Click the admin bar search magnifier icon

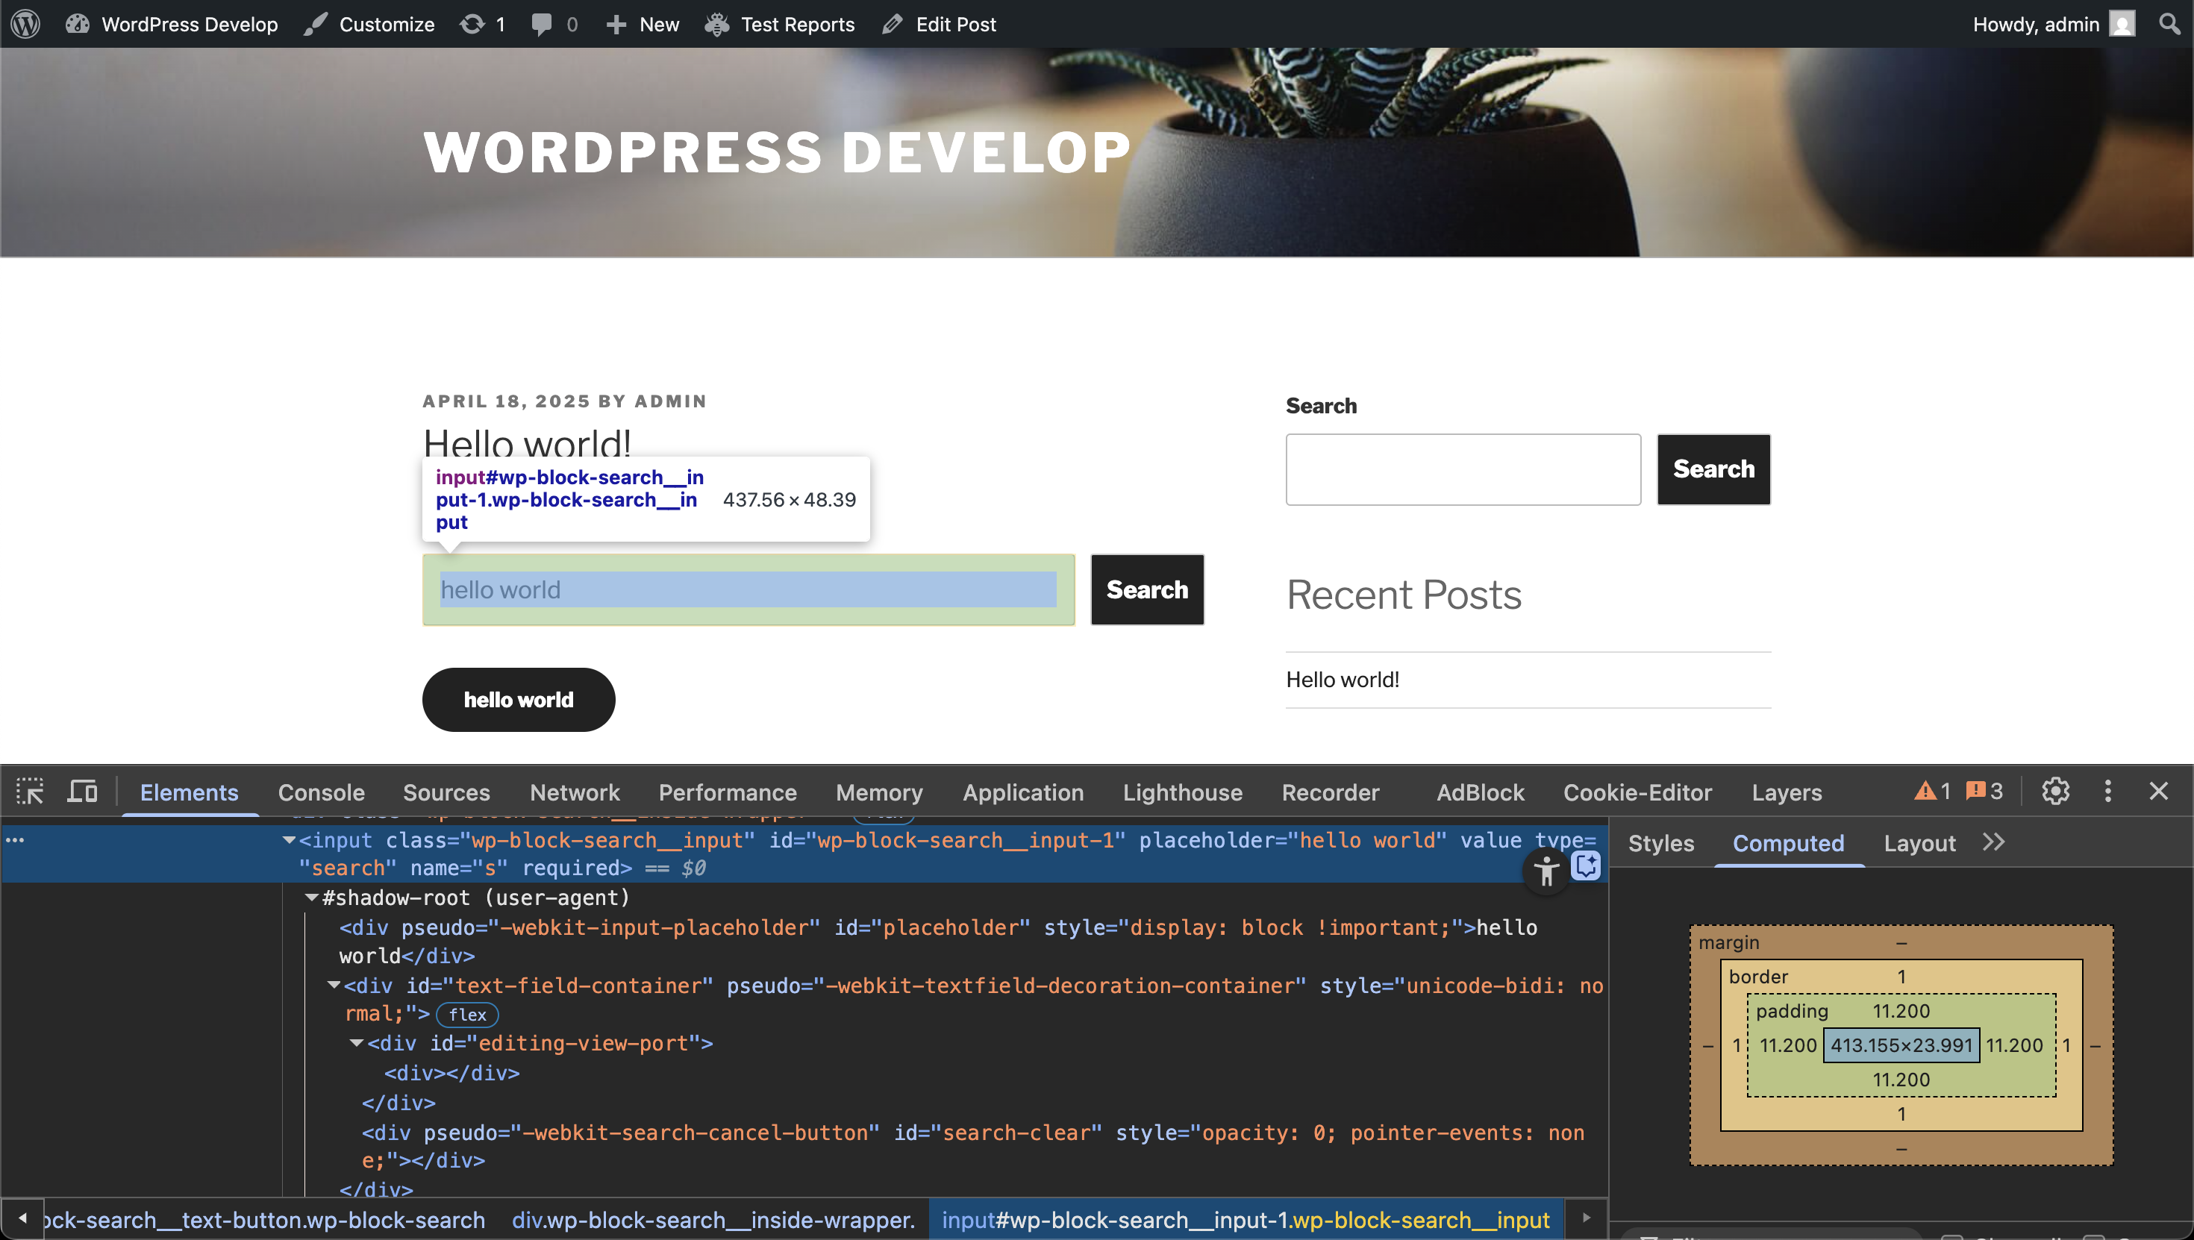(2169, 24)
